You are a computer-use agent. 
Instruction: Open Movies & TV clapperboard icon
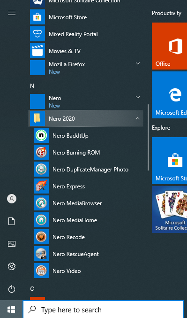[x=37, y=51]
